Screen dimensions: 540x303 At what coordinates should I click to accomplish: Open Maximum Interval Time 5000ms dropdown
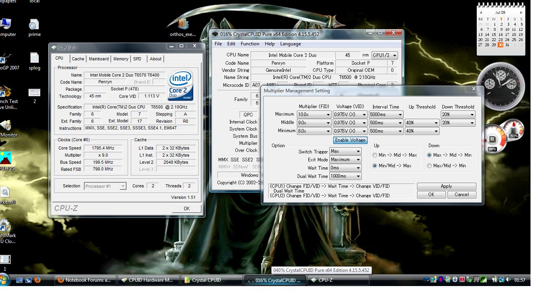[x=386, y=114]
